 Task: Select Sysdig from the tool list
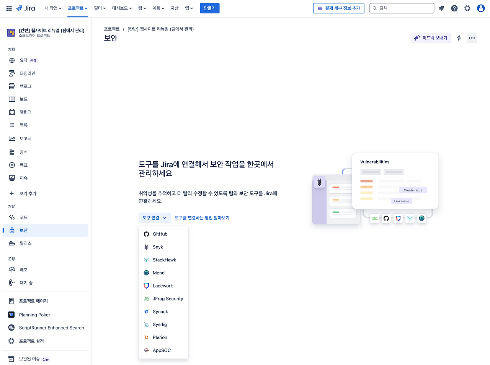pyautogui.click(x=163, y=324)
